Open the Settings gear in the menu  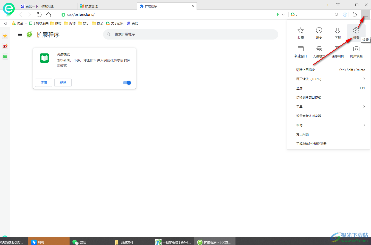[356, 33]
